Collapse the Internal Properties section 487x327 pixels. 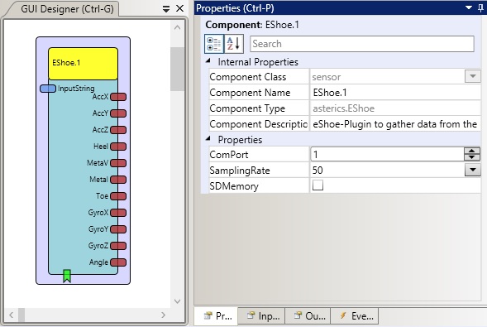(x=208, y=61)
